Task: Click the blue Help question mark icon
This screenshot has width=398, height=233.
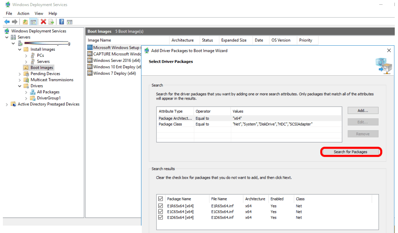Action: tap(62, 22)
